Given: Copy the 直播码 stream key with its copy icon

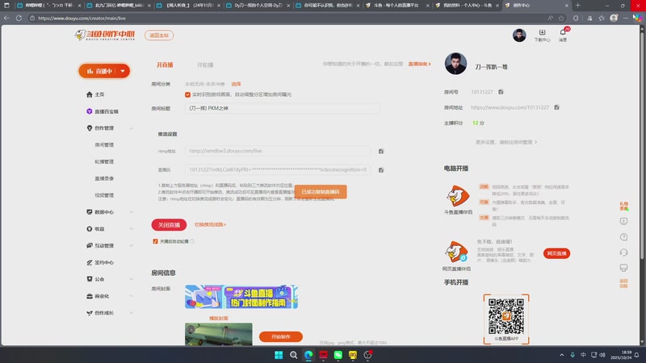Looking at the screenshot, I should (381, 170).
